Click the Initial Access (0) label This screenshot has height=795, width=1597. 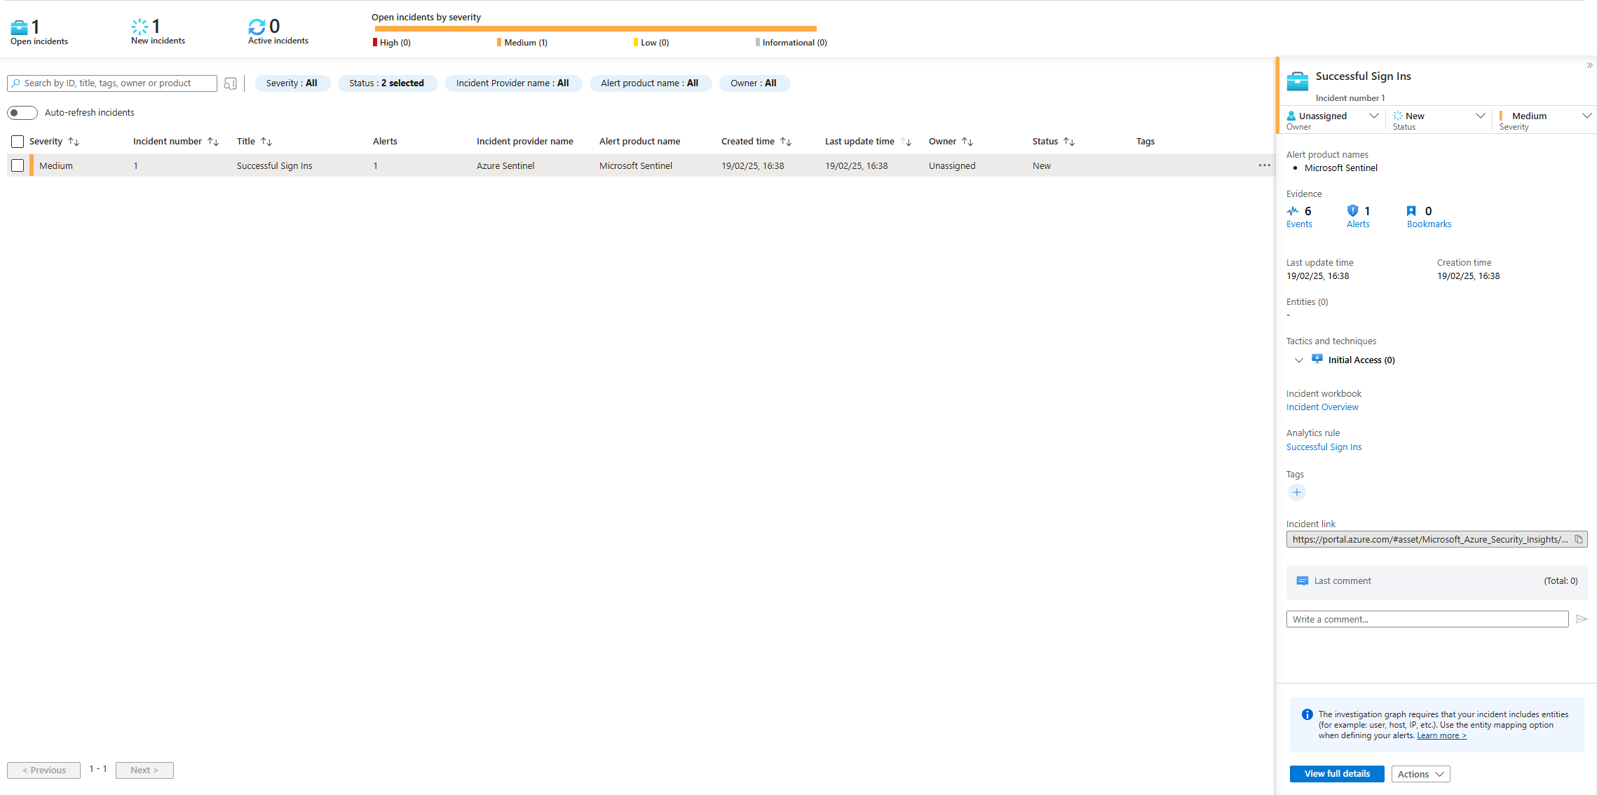tap(1361, 360)
